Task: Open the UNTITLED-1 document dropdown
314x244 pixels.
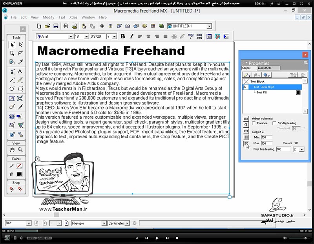Action: 209,26
